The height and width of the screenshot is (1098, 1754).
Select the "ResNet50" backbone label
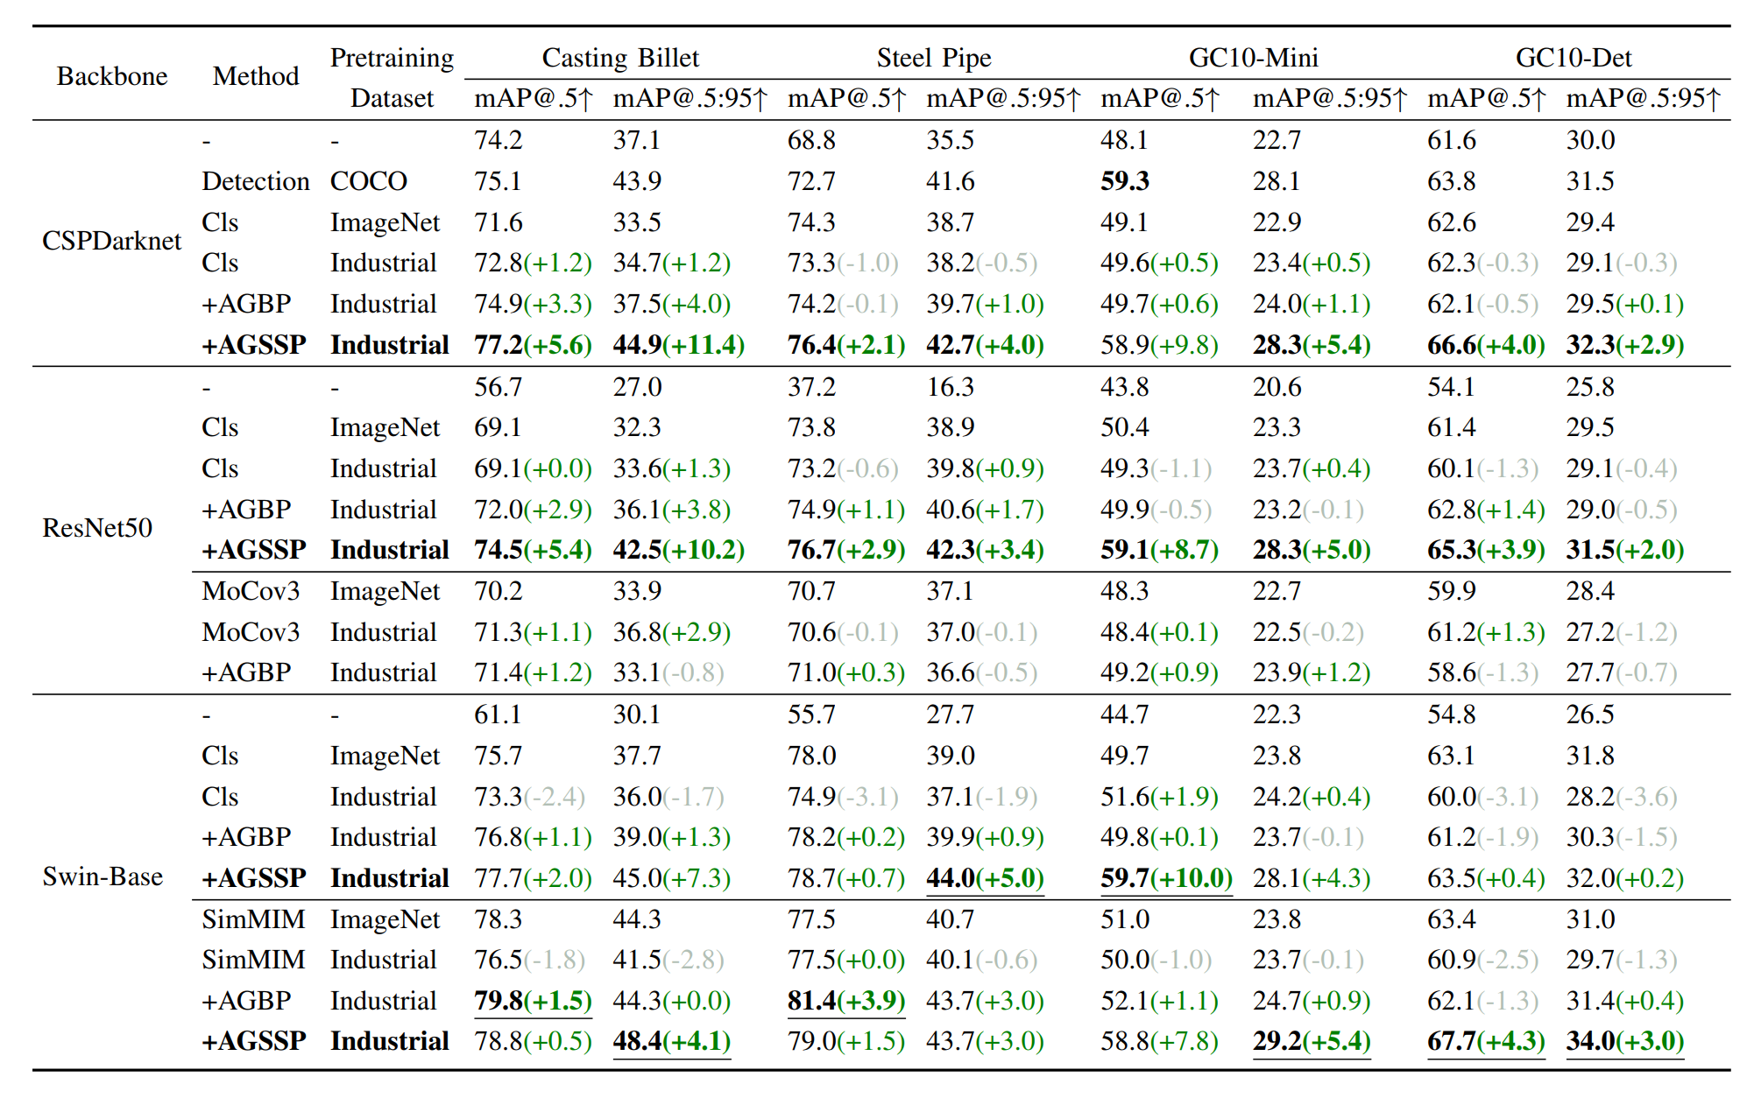pyautogui.click(x=97, y=528)
